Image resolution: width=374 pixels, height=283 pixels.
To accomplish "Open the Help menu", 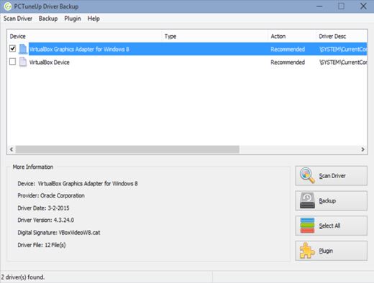I will pyautogui.click(x=93, y=19).
